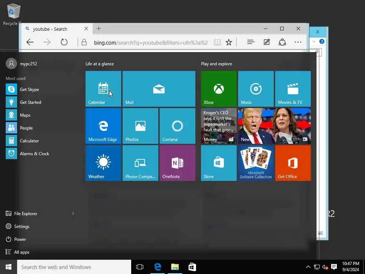
Task: Launch Microsoft Edge tile
Action: coord(103,126)
